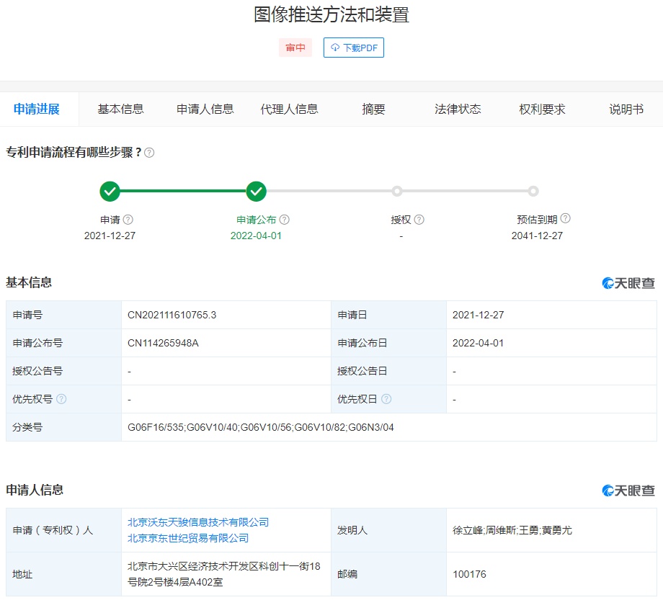Click help icon beside 优先权号

click(x=61, y=399)
